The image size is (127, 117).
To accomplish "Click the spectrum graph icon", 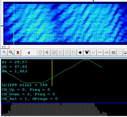I will pyautogui.click(x=60, y=53).
